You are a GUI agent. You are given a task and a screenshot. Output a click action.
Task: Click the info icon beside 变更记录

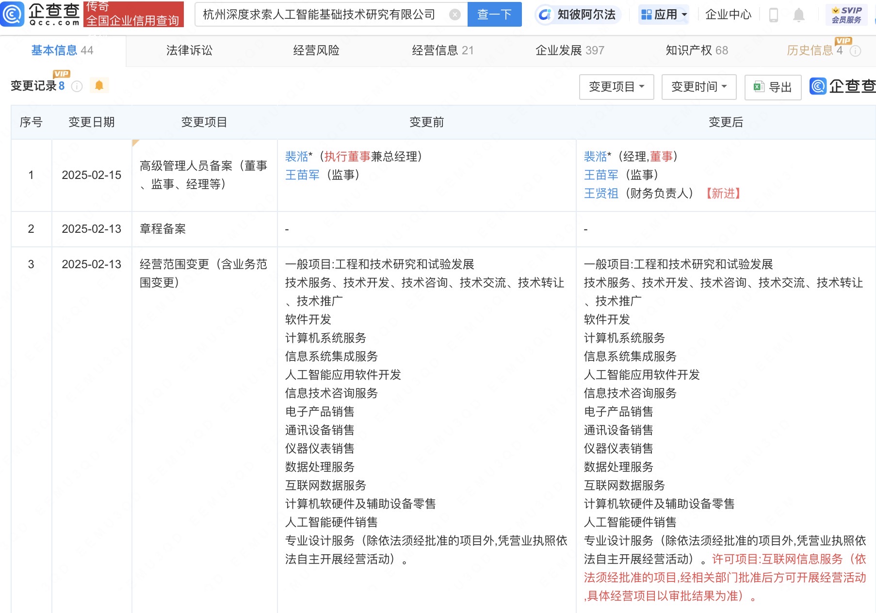(77, 86)
